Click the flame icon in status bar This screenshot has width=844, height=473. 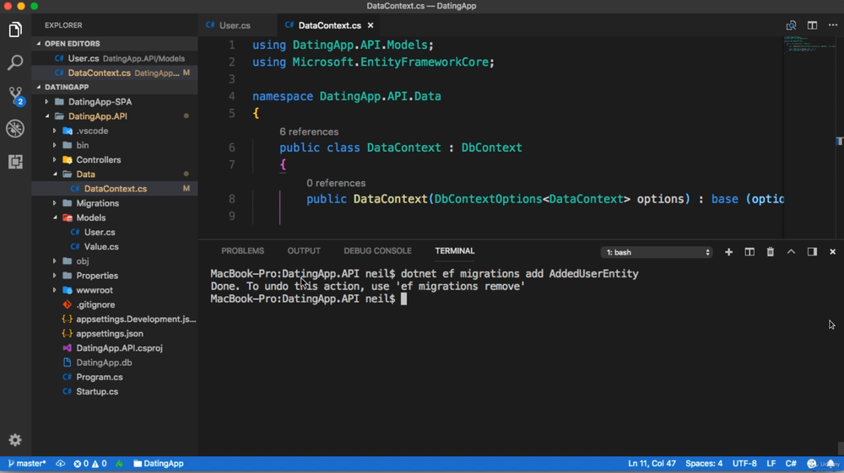coord(119,464)
